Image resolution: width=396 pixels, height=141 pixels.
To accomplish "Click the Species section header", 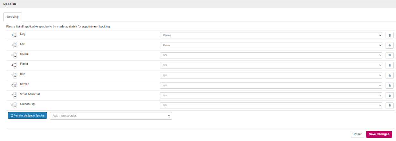I will click(x=10, y=4).
